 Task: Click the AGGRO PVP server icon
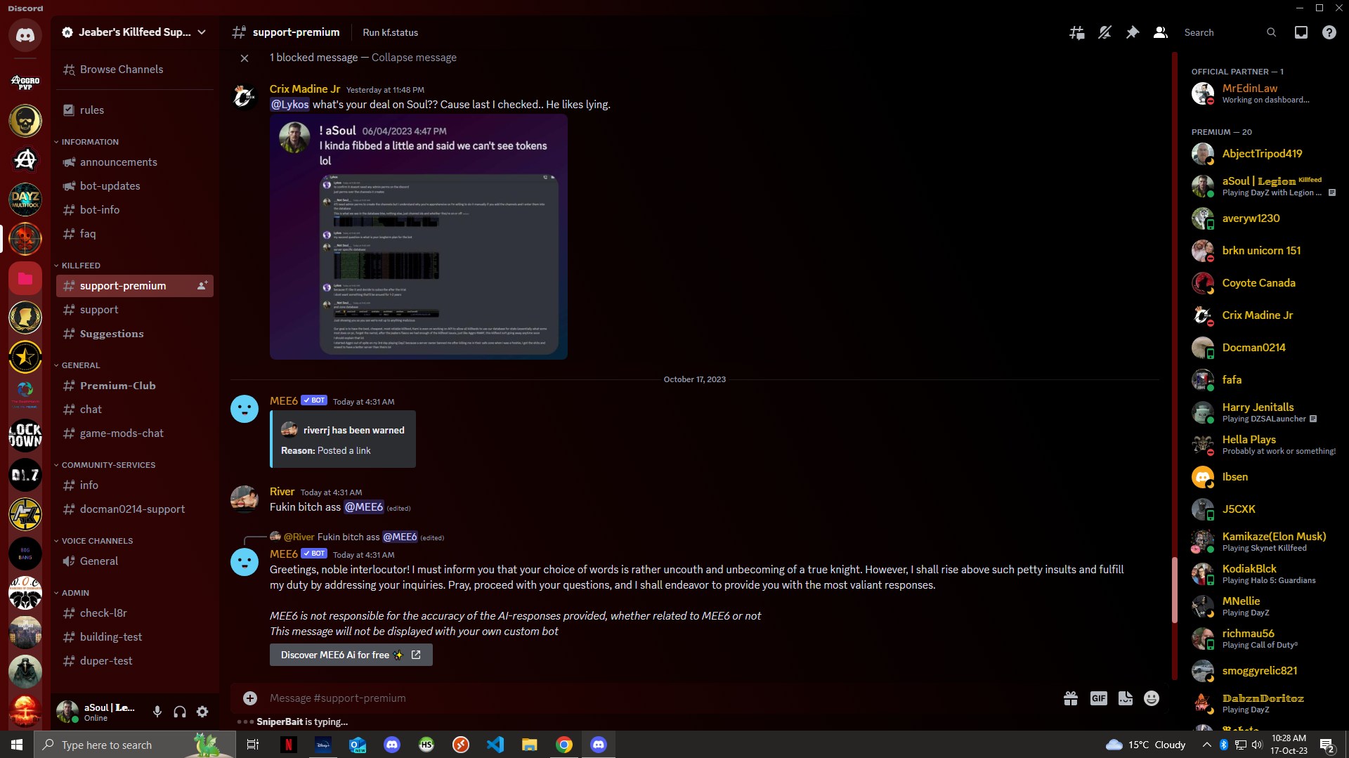coord(25,82)
